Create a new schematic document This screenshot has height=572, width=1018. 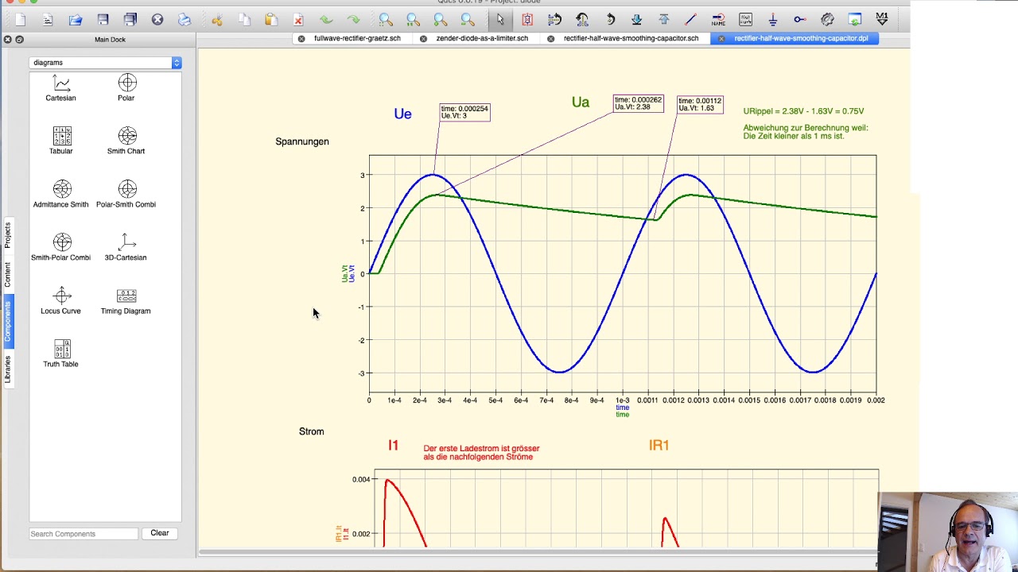point(20,20)
